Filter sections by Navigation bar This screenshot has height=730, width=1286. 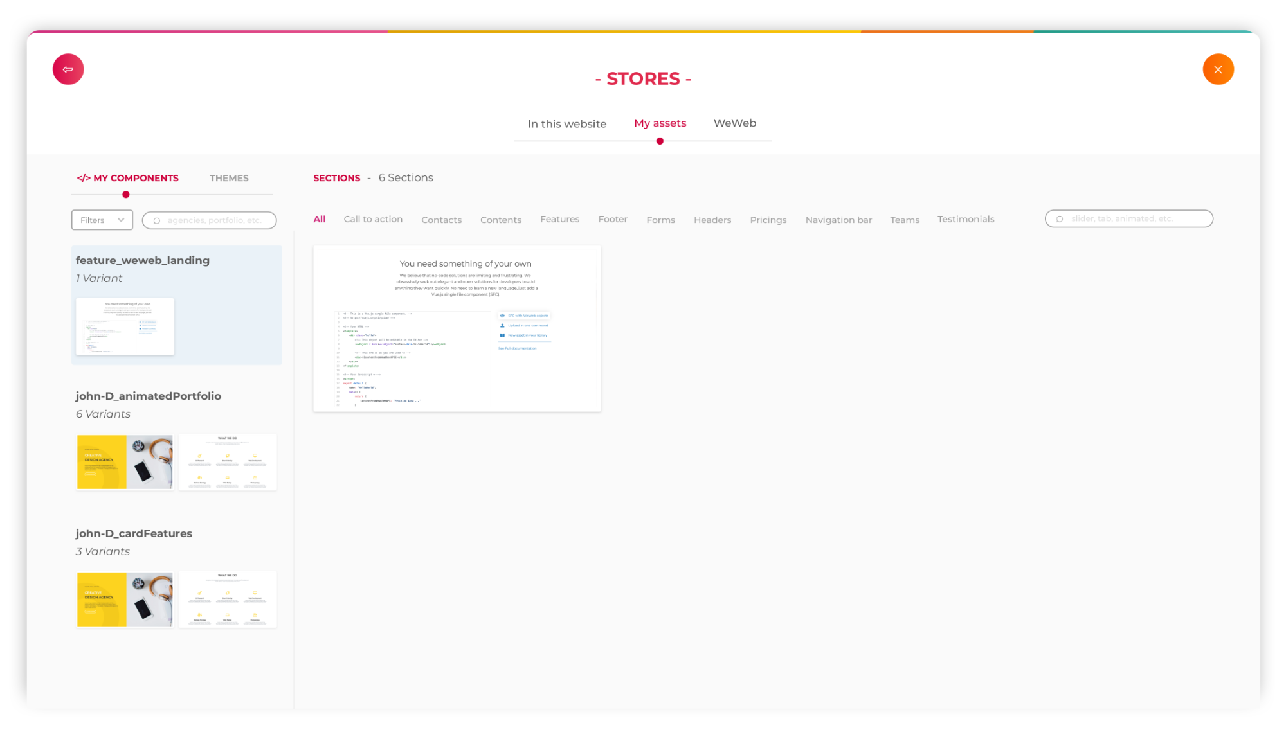[838, 220]
